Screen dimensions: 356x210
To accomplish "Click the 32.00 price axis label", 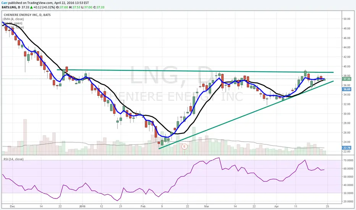I will [x=346, y=104].
